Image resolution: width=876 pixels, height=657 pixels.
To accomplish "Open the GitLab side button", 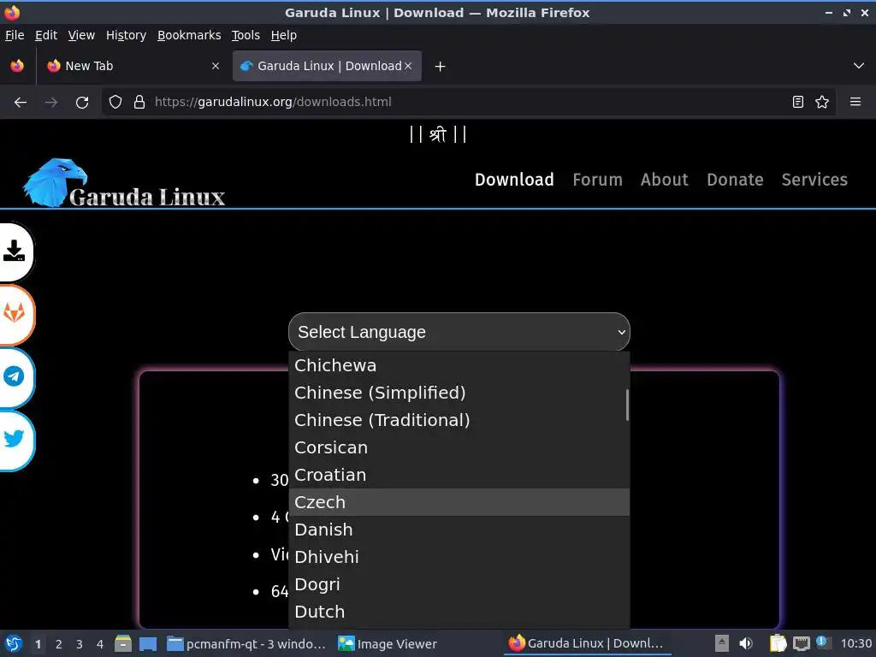I will pos(14,313).
